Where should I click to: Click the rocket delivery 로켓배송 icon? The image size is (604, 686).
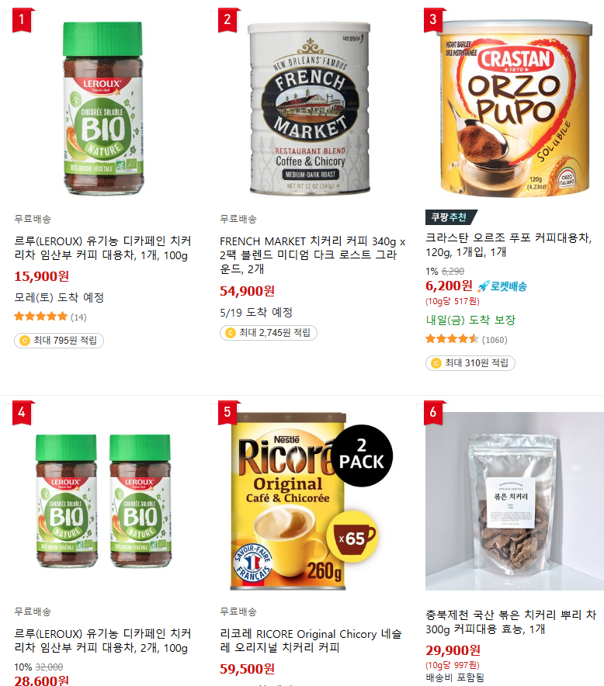click(502, 286)
